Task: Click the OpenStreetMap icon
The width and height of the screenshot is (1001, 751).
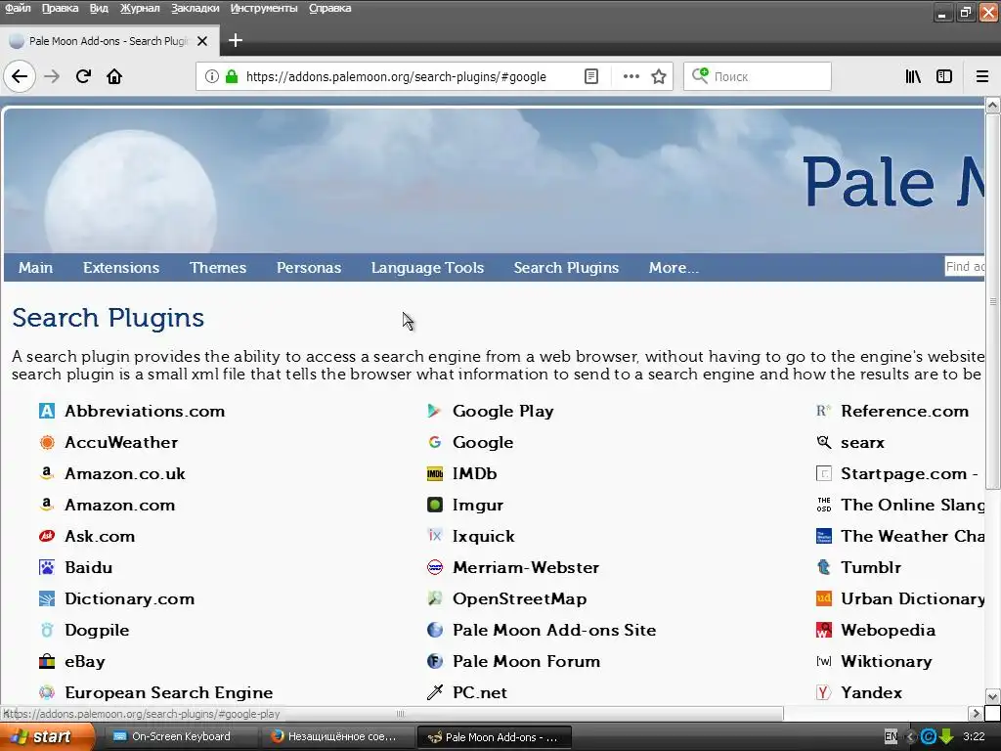Action: coord(435,598)
